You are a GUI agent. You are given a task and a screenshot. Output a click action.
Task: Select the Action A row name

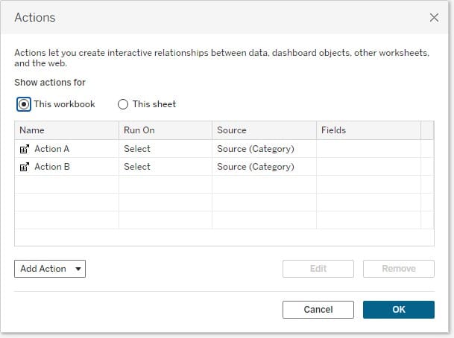point(52,149)
